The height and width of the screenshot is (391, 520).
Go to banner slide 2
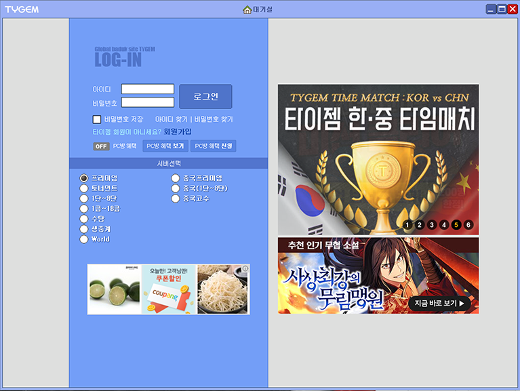420,225
